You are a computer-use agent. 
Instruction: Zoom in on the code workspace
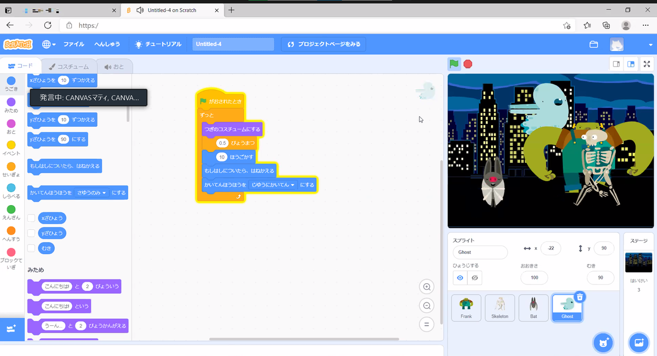click(x=427, y=287)
